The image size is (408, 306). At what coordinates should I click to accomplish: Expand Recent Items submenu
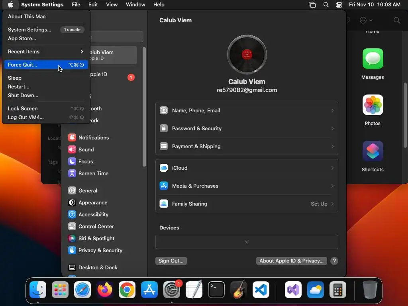point(46,51)
